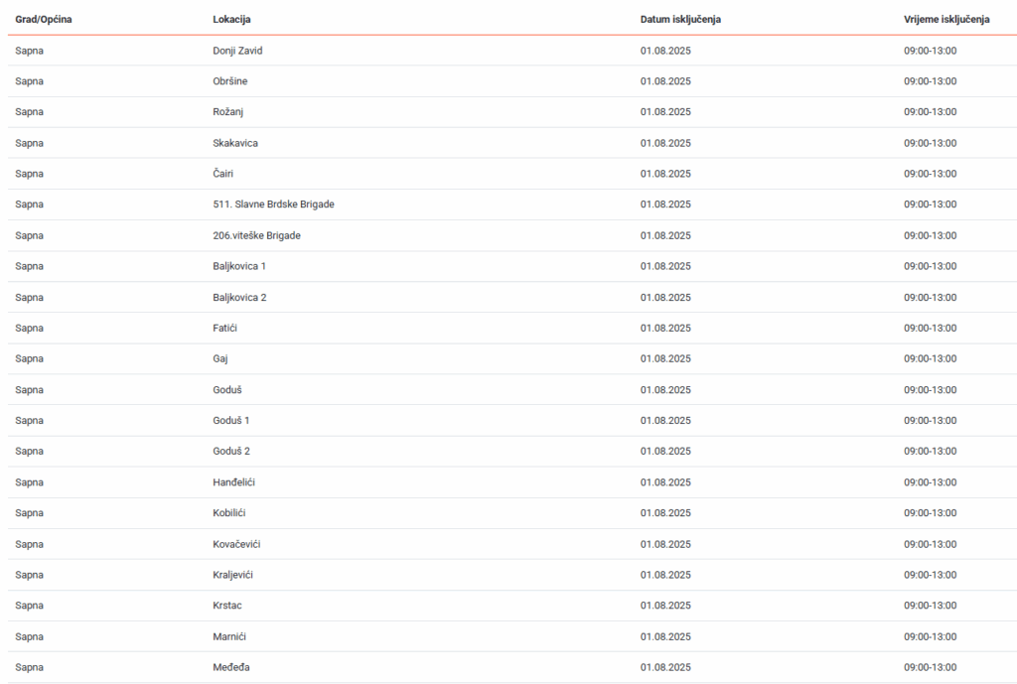Click the Datum isključenja column header
Viewport: 1017px width, 684px height.
pyautogui.click(x=680, y=20)
